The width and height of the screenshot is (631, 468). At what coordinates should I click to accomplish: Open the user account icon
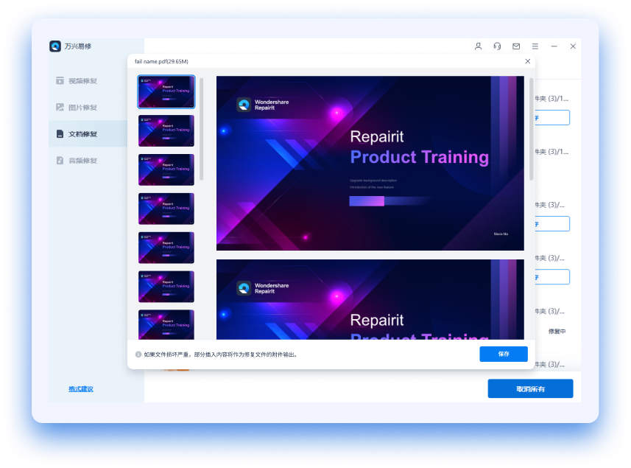coord(478,46)
